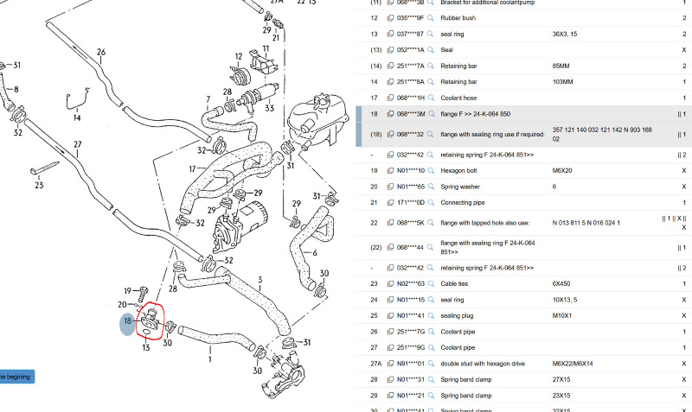692x412 pixels.
Task: Search for part 068****44 flange
Action: [430, 248]
